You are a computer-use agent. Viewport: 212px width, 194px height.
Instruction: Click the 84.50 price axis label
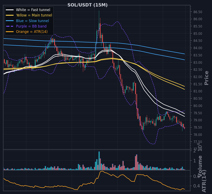tap(198, 41)
